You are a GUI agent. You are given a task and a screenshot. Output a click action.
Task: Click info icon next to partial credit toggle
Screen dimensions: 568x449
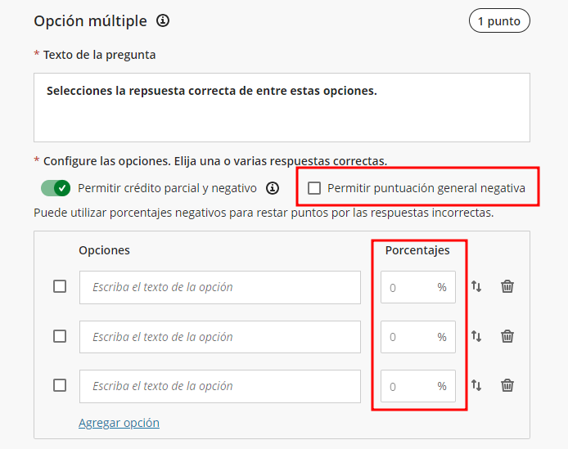(x=273, y=188)
